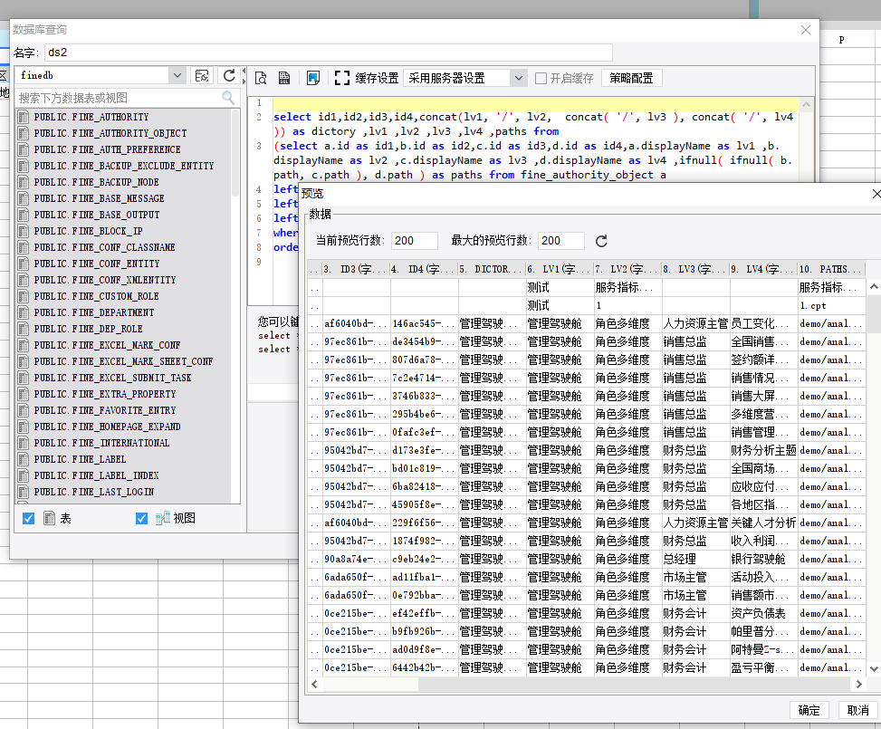This screenshot has width=881, height=729.
Task: Click 取消 in the preview dialog
Action: pos(858,710)
